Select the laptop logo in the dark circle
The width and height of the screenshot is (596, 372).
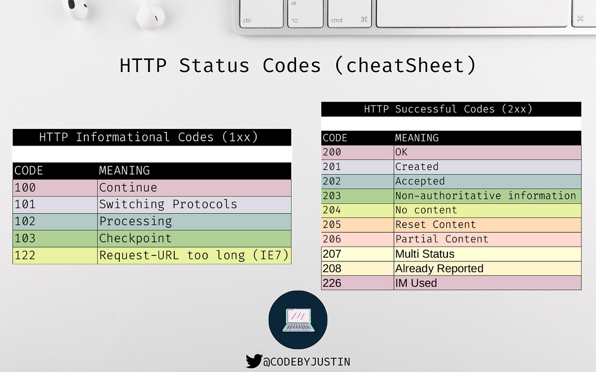tap(298, 320)
